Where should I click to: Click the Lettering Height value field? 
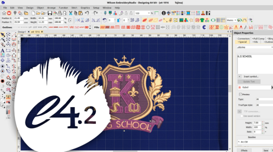[x=257, y=123]
